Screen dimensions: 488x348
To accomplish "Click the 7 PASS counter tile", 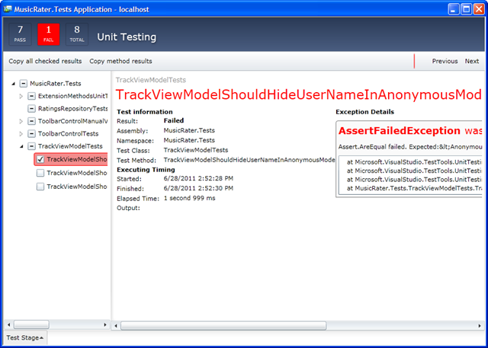I will point(21,34).
